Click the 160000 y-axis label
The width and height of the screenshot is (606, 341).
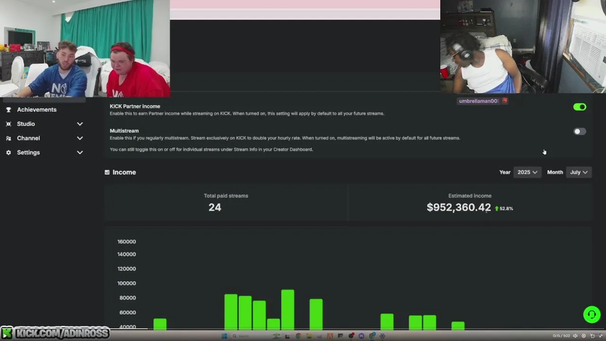[x=126, y=242]
